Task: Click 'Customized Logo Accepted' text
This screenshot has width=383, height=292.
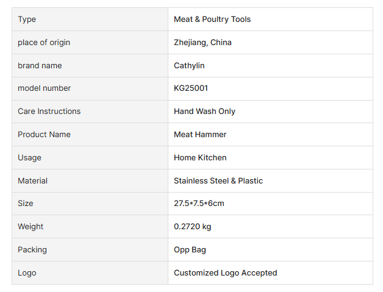Action: pos(225,273)
